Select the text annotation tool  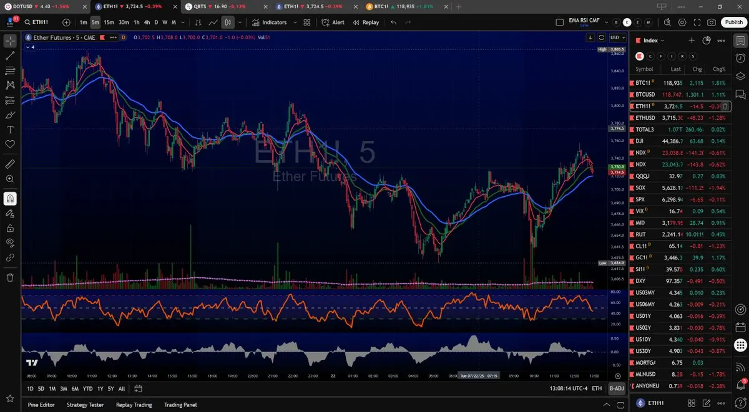(10, 130)
